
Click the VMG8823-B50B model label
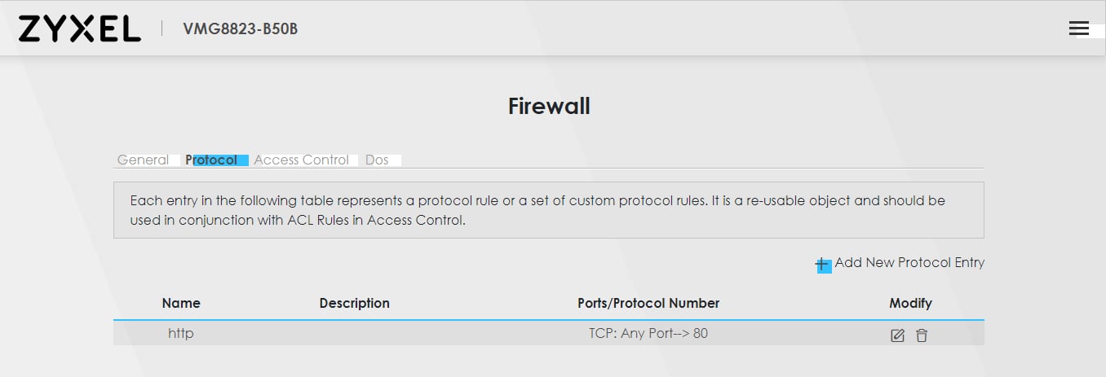pos(241,29)
